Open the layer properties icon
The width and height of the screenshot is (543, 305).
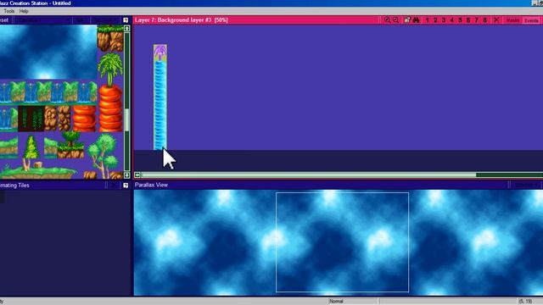407,20
